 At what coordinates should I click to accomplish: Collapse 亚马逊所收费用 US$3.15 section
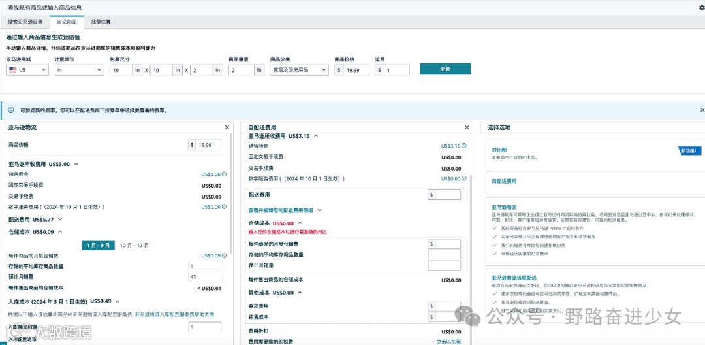coord(316,135)
